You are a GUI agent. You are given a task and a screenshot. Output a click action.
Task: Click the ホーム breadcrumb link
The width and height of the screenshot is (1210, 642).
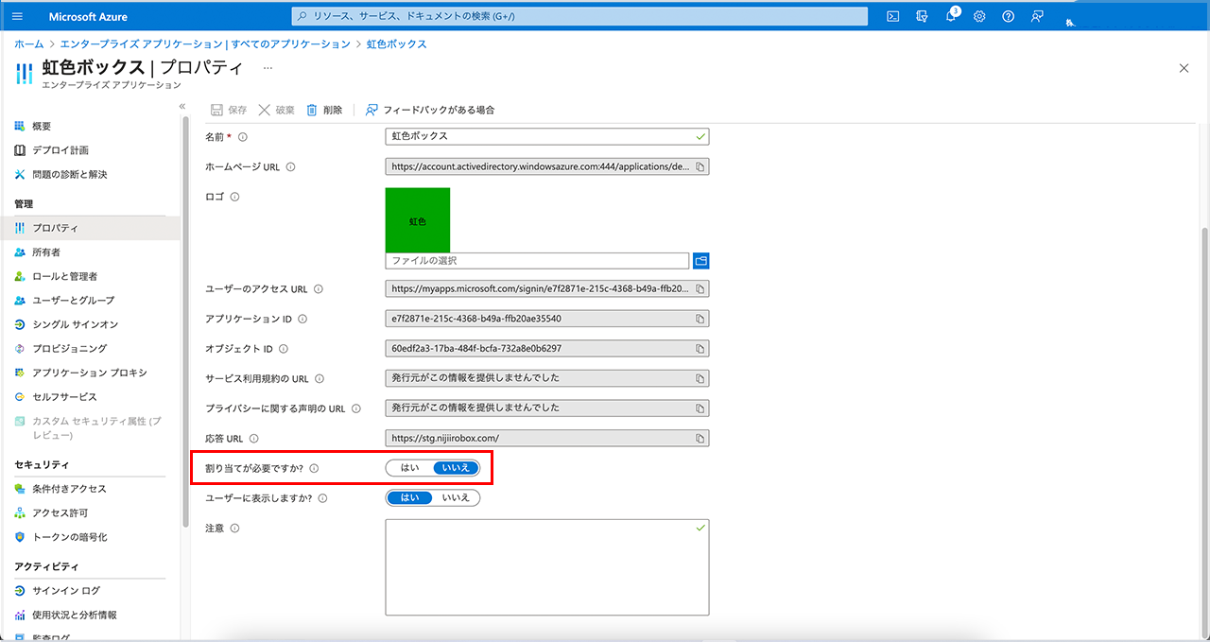pos(28,44)
